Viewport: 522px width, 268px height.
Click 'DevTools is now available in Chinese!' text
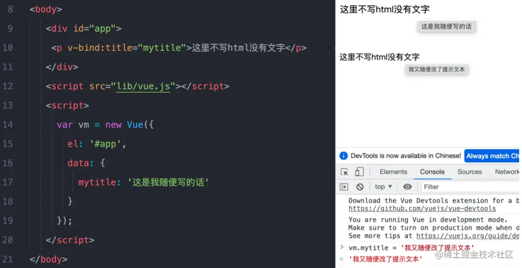click(x=406, y=155)
